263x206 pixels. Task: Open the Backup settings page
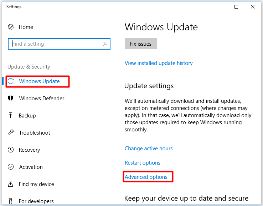pos(27,116)
